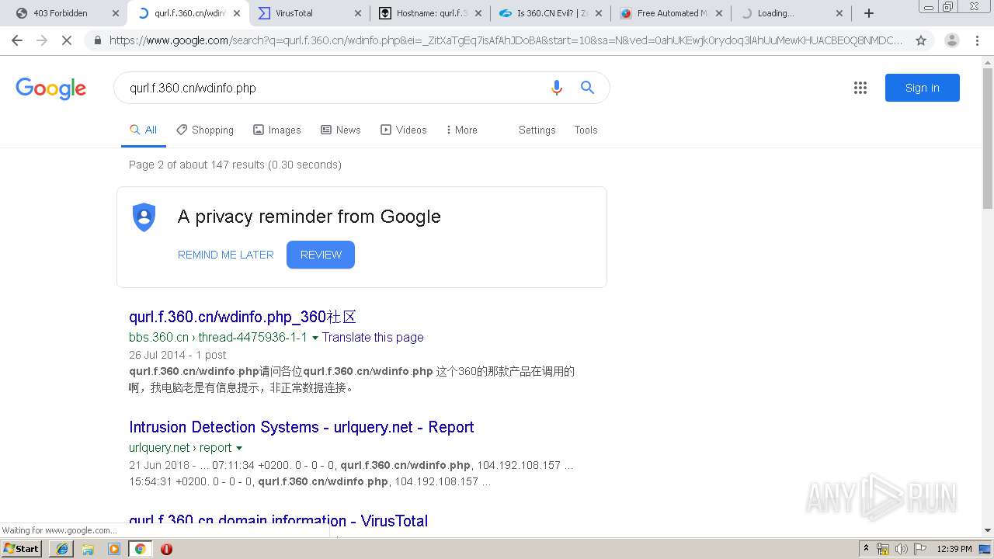
Task: Expand the More search filters
Action: [462, 130]
